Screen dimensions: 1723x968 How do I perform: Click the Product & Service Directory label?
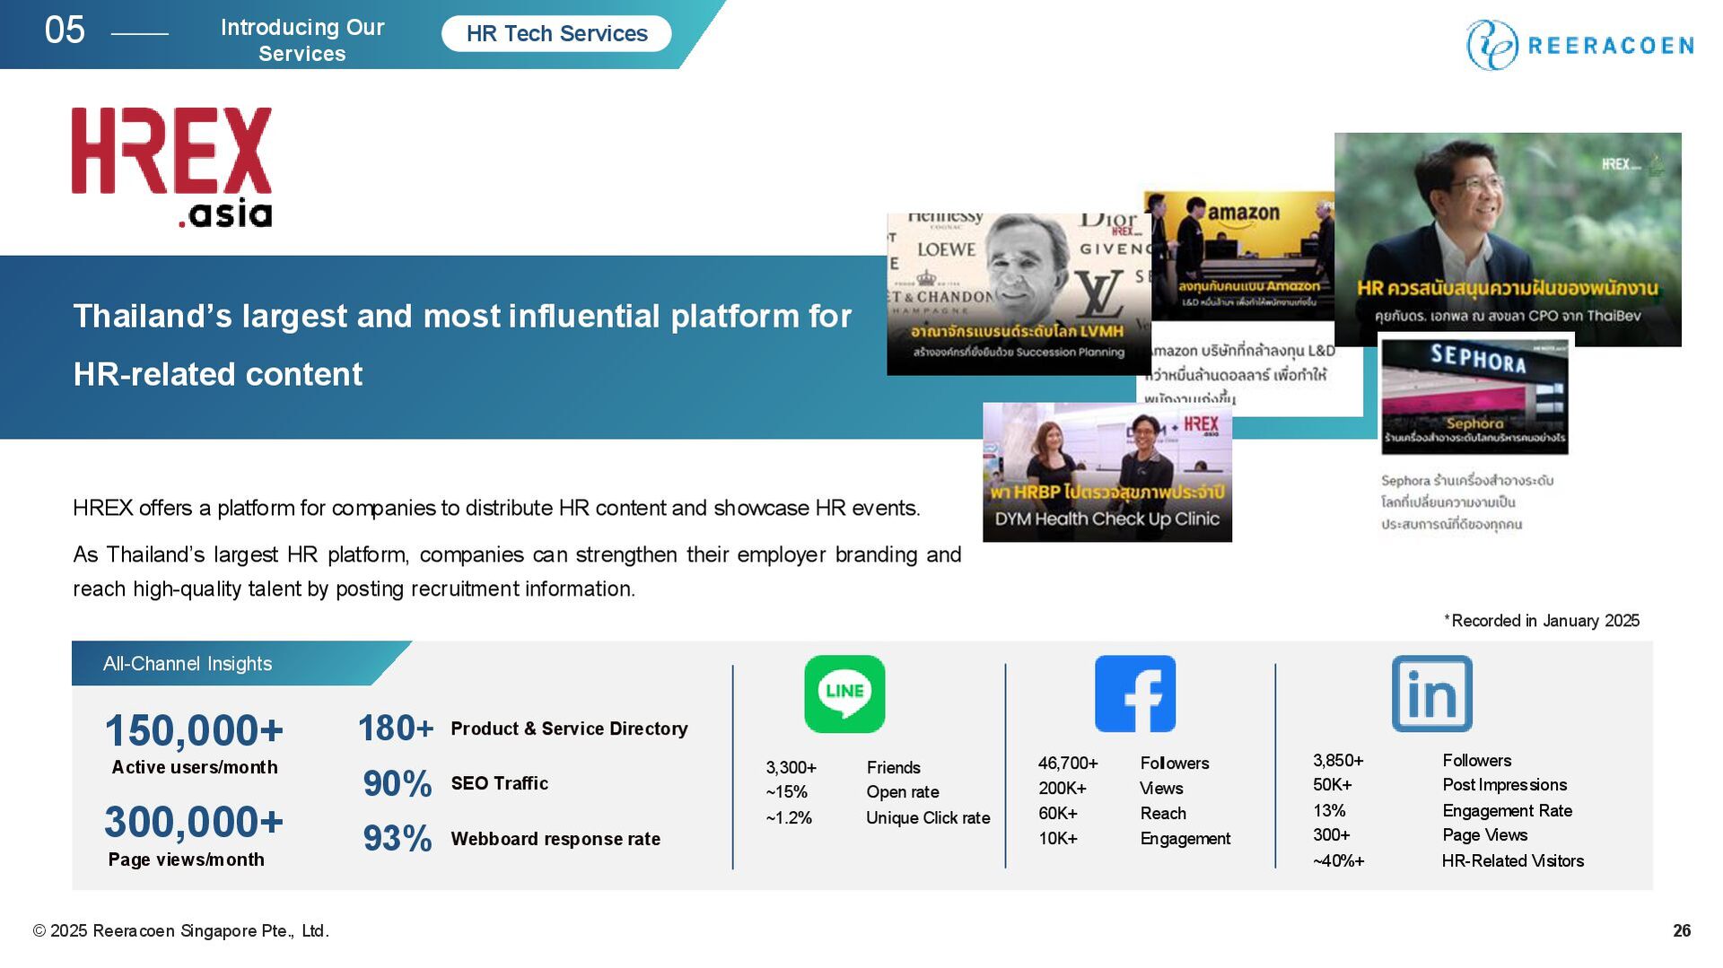coord(569,728)
